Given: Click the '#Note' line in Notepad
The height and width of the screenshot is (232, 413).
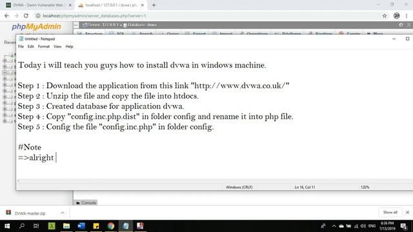Looking at the screenshot, I should (30, 148).
